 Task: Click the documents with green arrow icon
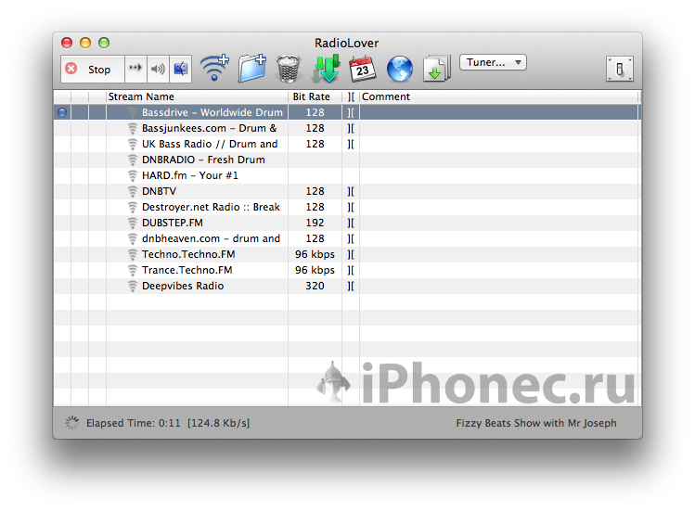click(x=437, y=69)
